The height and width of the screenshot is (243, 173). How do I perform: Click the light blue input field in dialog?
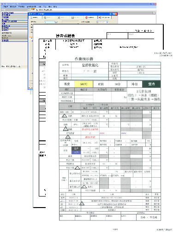tap(50, 22)
